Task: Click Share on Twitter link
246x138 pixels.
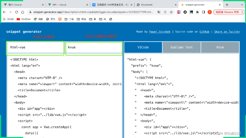Action: point(227,31)
